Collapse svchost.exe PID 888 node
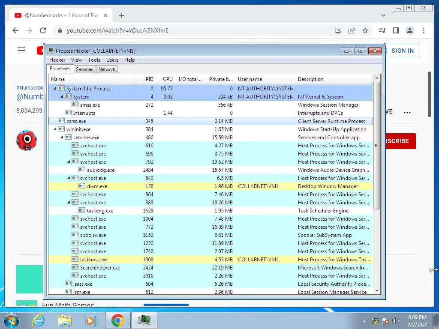Image resolution: width=439 pixels, height=329 pixels. click(x=69, y=202)
